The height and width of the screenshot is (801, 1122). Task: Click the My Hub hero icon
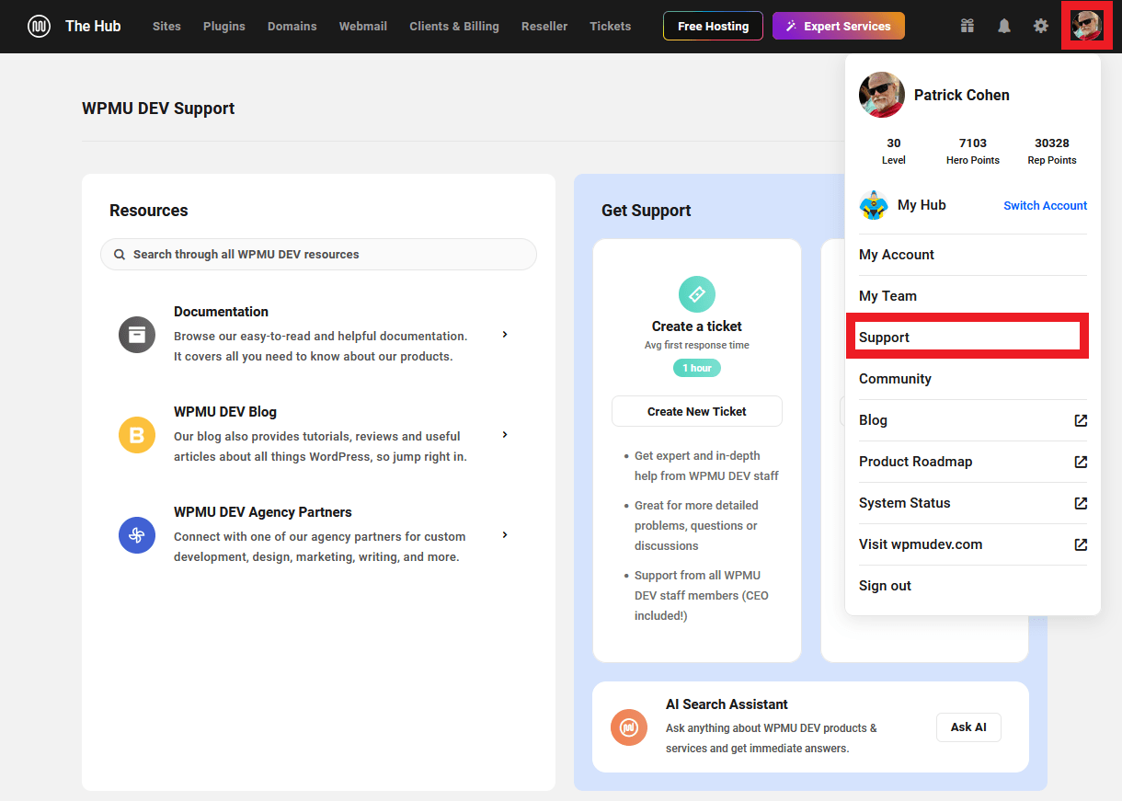[x=873, y=205]
